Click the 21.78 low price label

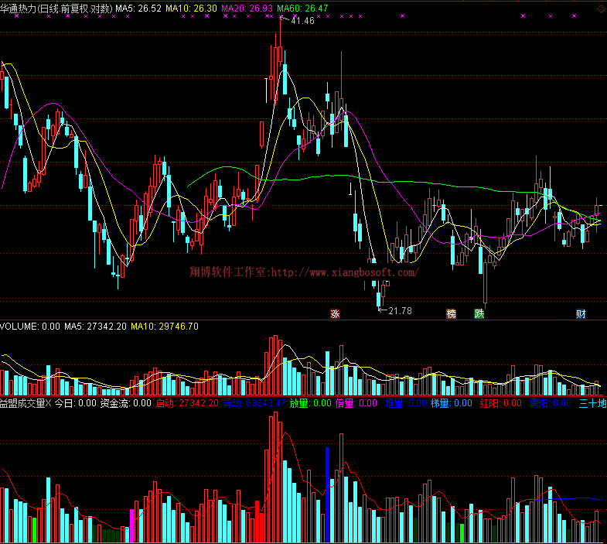[400, 311]
